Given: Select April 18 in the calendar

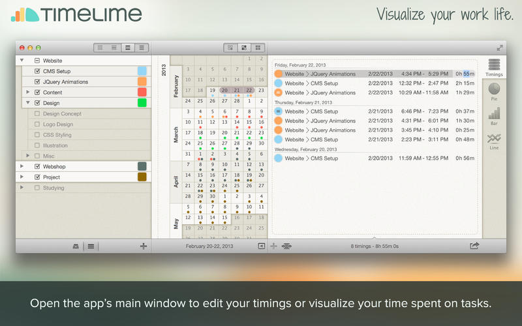Looking at the screenshot, I should pos(237,176).
